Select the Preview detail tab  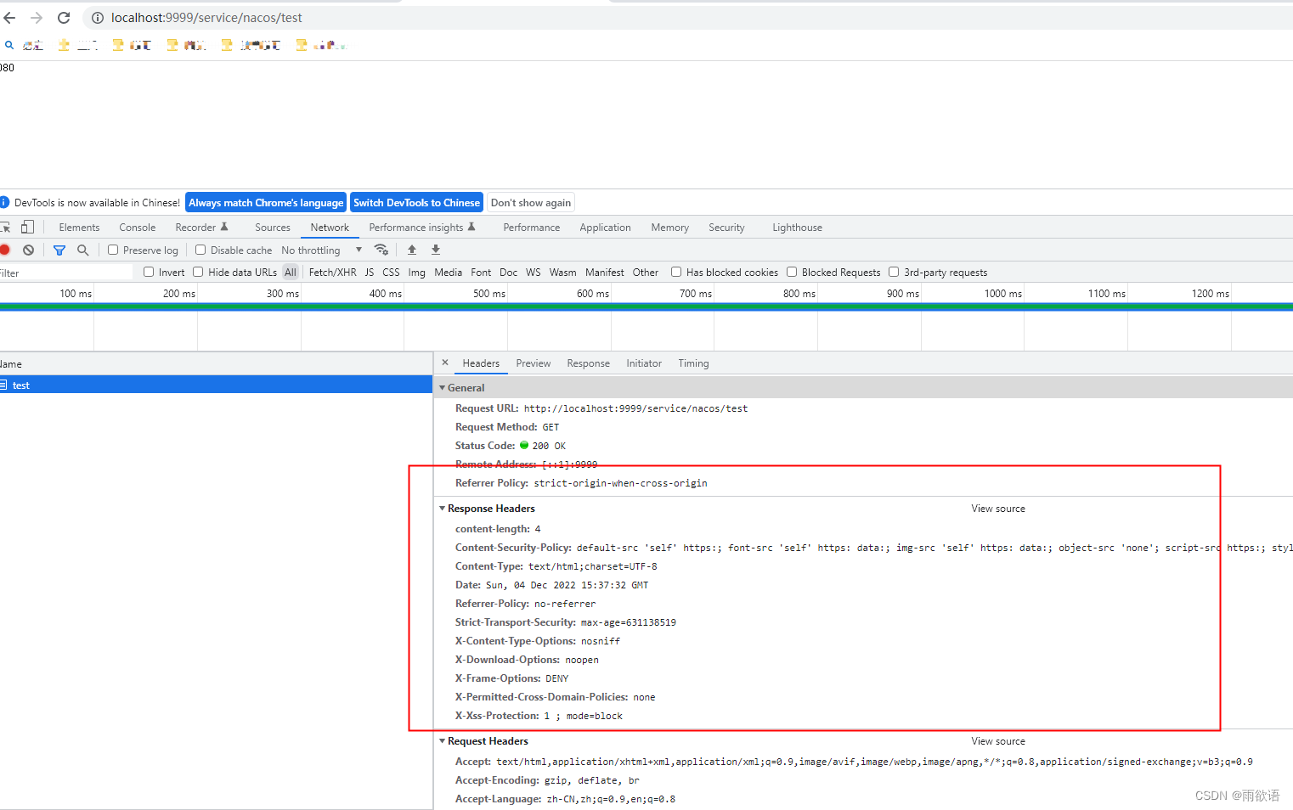tap(534, 363)
